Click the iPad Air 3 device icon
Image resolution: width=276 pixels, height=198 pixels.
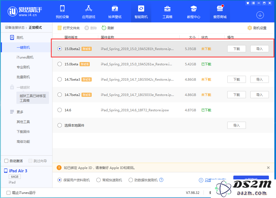(6, 171)
